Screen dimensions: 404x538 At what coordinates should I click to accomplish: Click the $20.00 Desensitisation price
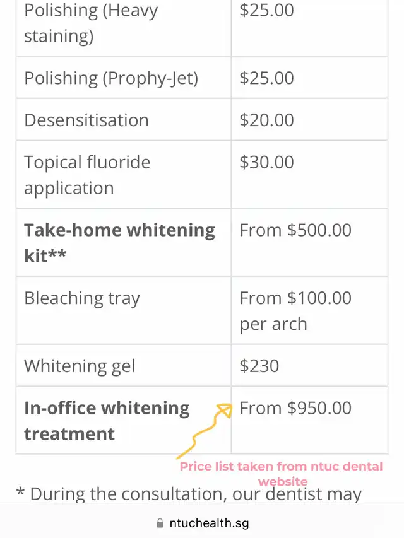click(266, 120)
